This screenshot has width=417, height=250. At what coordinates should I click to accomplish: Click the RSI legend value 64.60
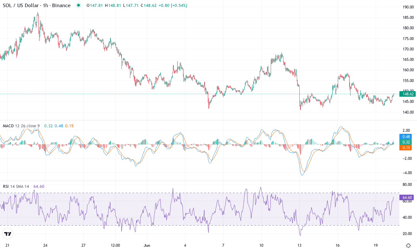39,187
